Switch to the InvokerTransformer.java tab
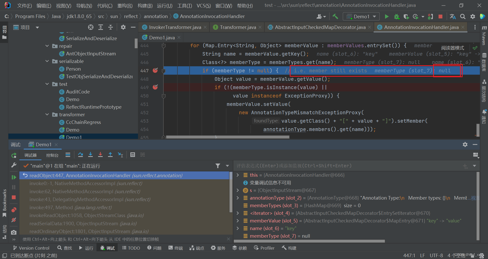The height and width of the screenshot is (259, 488). pos(175,27)
